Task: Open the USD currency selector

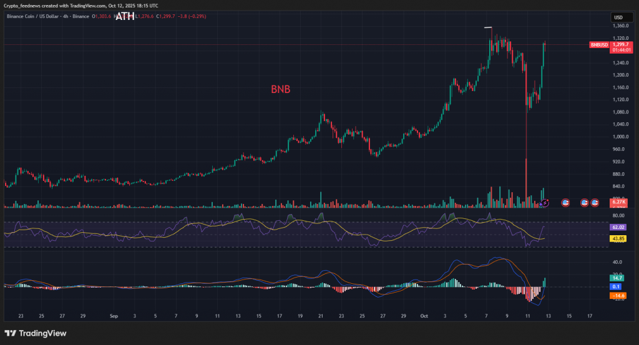Action: tap(622, 17)
